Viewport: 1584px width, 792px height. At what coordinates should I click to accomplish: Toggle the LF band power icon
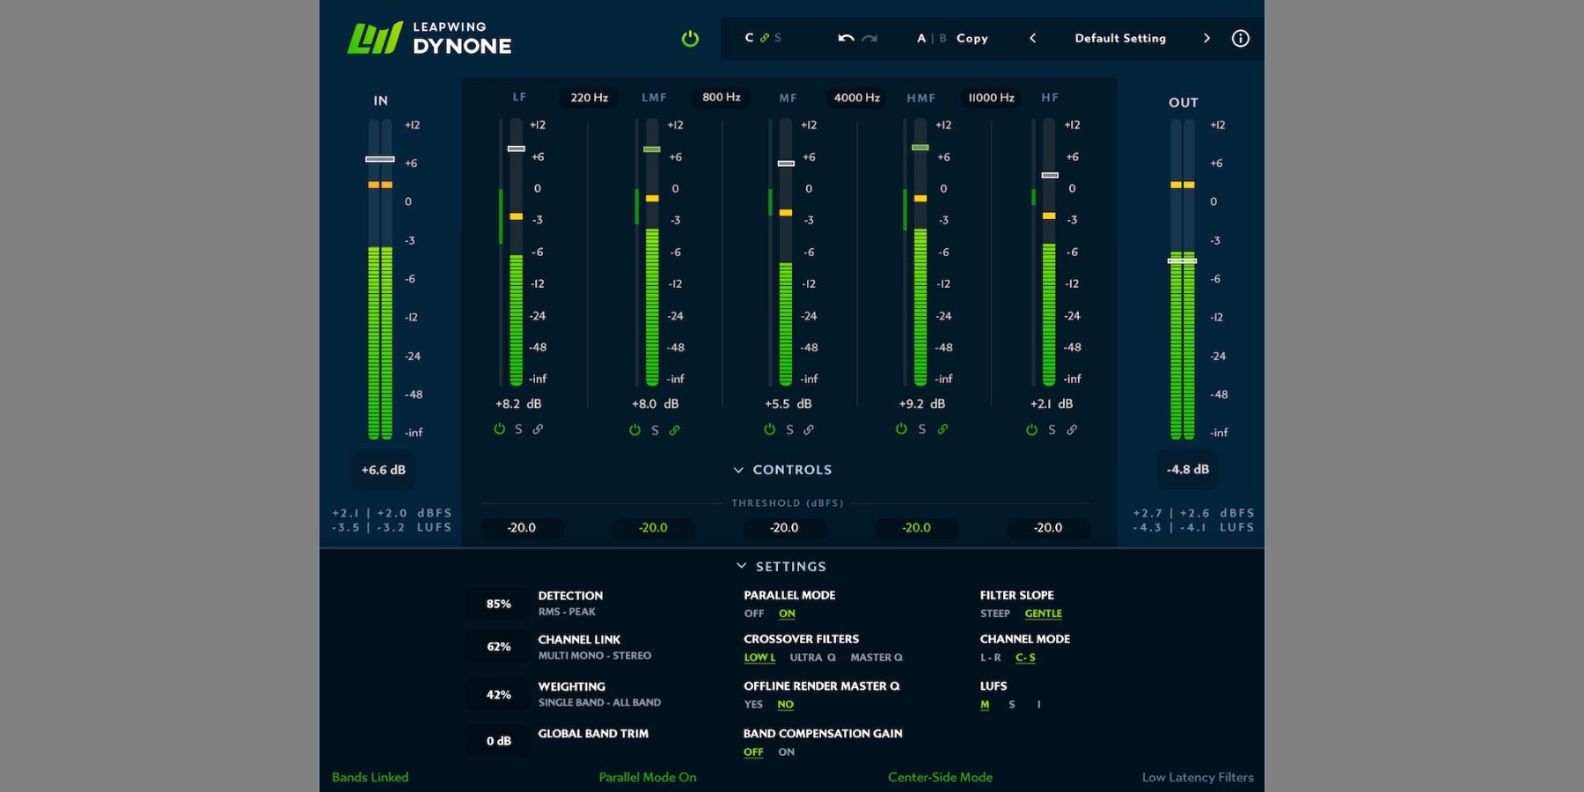(499, 429)
